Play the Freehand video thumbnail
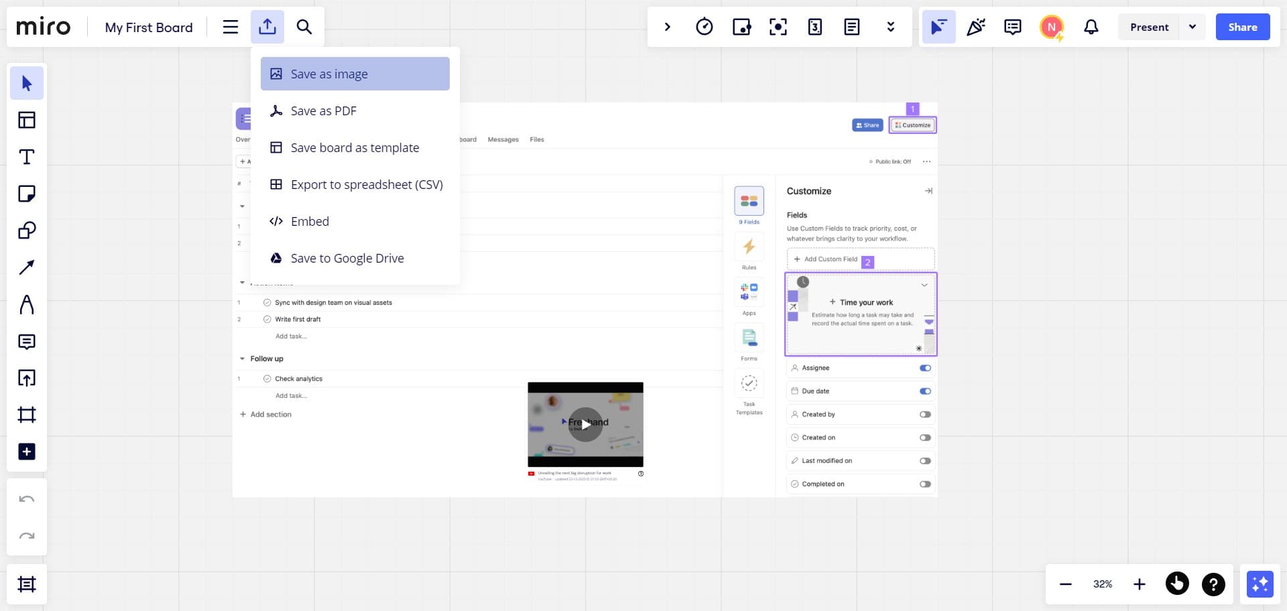The width and height of the screenshot is (1287, 611). pos(585,424)
